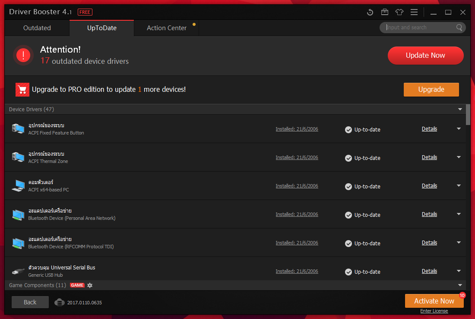Open the skin shirt icon
The height and width of the screenshot is (319, 475).
(399, 12)
